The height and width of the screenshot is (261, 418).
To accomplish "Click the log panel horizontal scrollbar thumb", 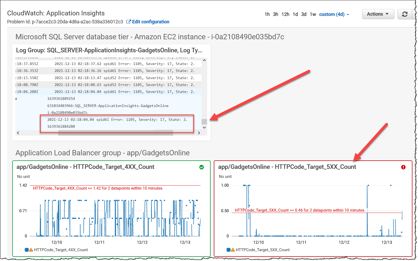I will coord(116,133).
